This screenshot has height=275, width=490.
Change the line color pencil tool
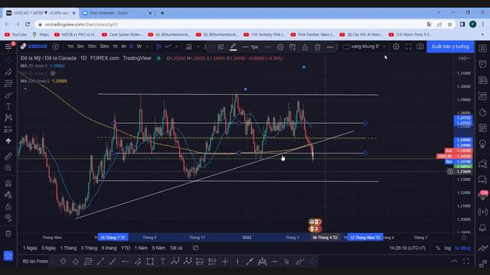point(233,47)
